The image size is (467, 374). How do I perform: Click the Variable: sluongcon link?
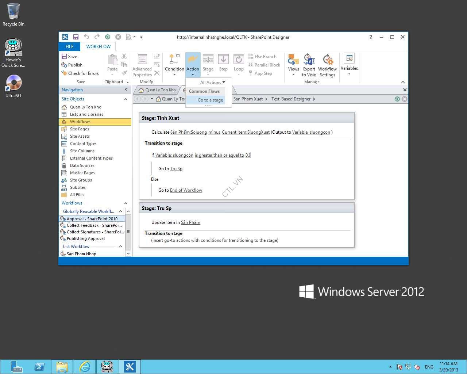pos(174,155)
